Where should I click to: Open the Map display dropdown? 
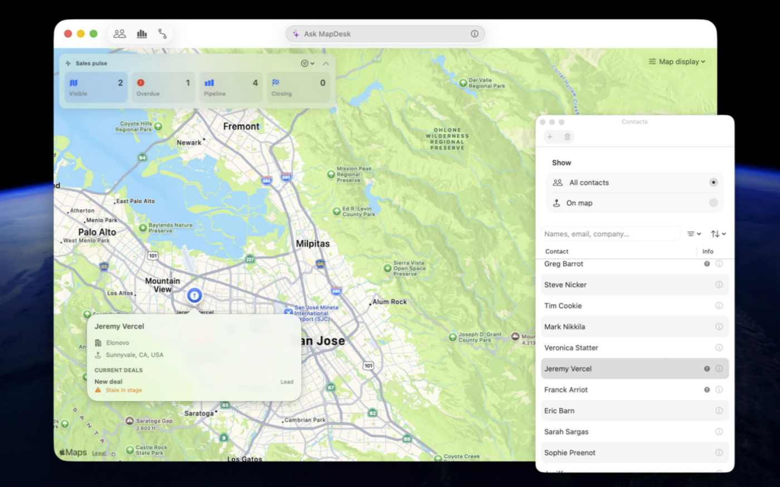click(x=677, y=62)
